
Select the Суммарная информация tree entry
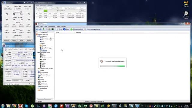47,38
